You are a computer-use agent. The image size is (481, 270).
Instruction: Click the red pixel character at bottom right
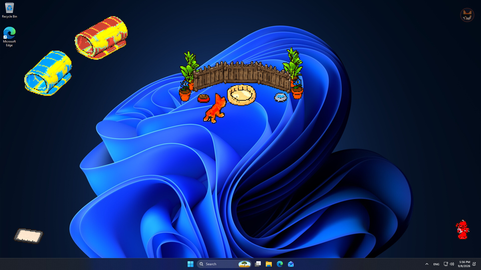tap(462, 229)
